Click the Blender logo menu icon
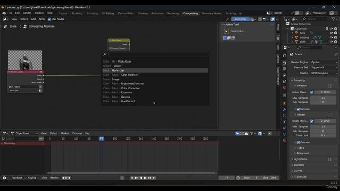This screenshot has width=340, height=191. pyautogui.click(x=4, y=13)
